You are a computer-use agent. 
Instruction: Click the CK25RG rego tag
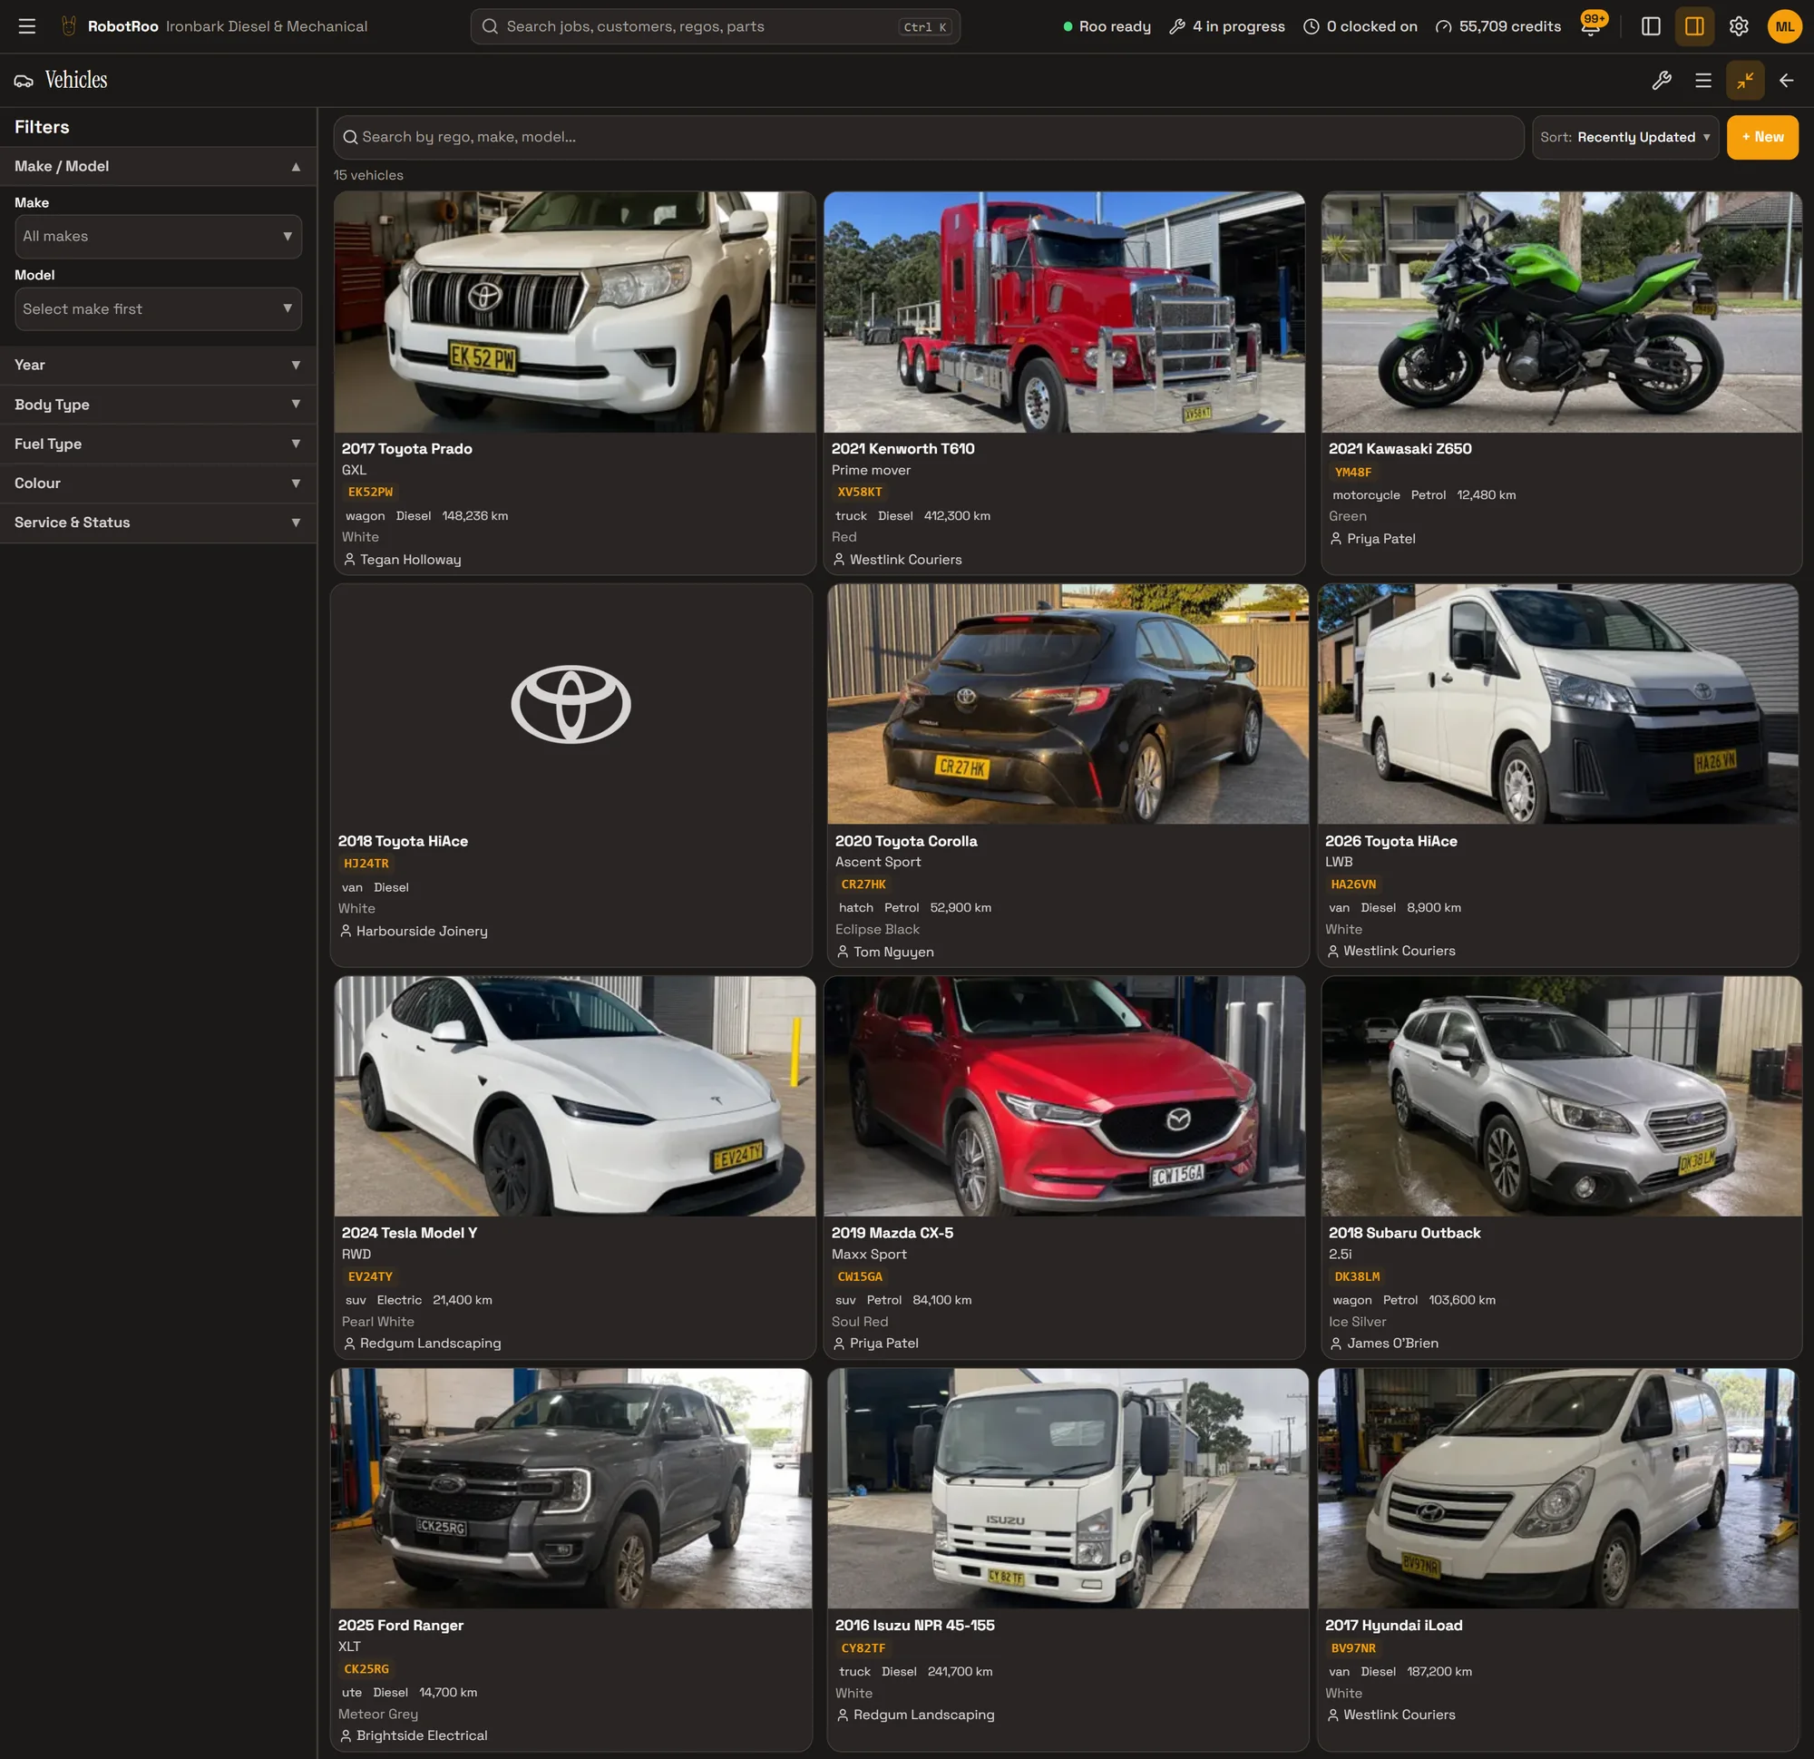coord(366,1669)
